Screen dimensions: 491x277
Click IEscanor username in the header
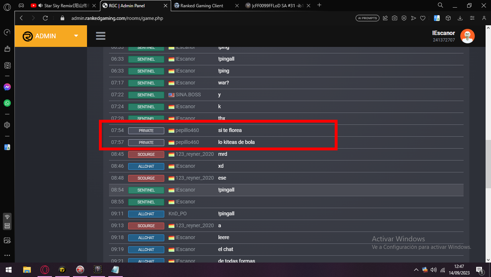(x=443, y=33)
